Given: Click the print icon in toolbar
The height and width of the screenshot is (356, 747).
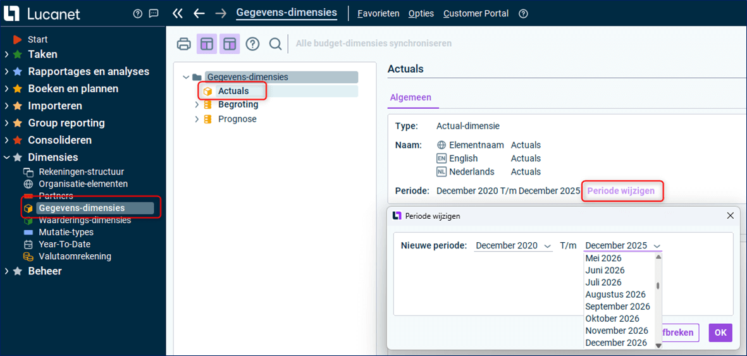Looking at the screenshot, I should [184, 44].
